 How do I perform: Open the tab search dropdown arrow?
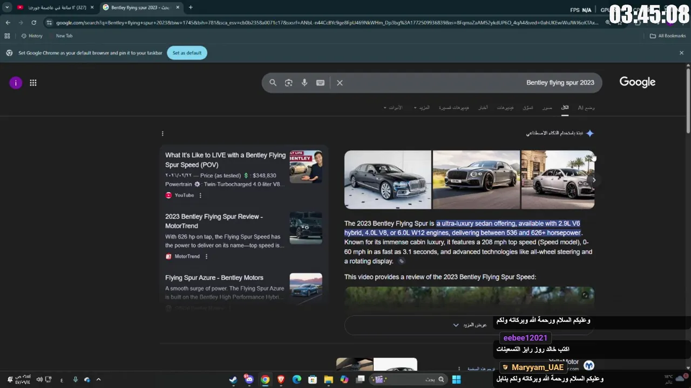pos(7,8)
